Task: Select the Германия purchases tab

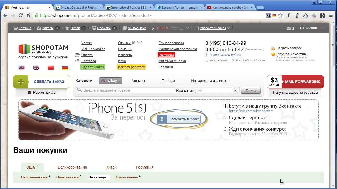Action: point(145,167)
